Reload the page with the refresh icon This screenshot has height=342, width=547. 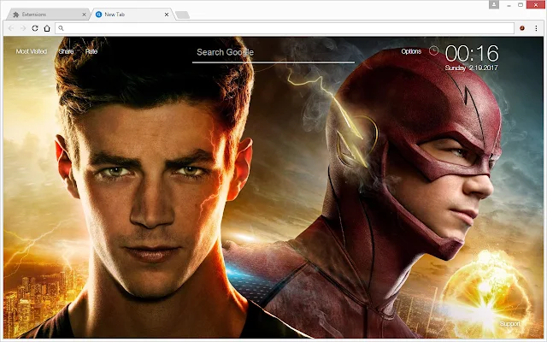(35, 28)
